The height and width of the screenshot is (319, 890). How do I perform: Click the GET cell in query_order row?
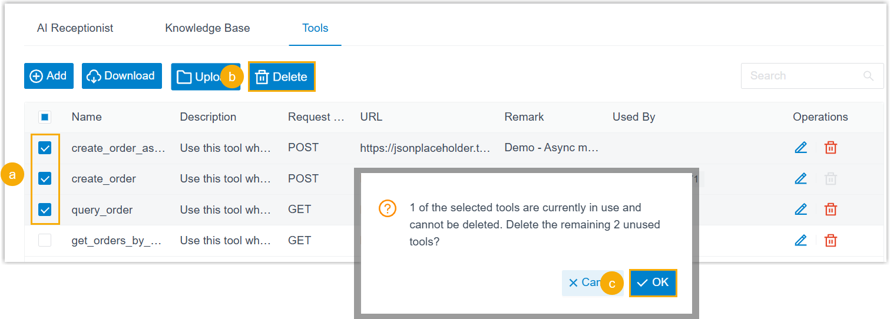point(299,210)
